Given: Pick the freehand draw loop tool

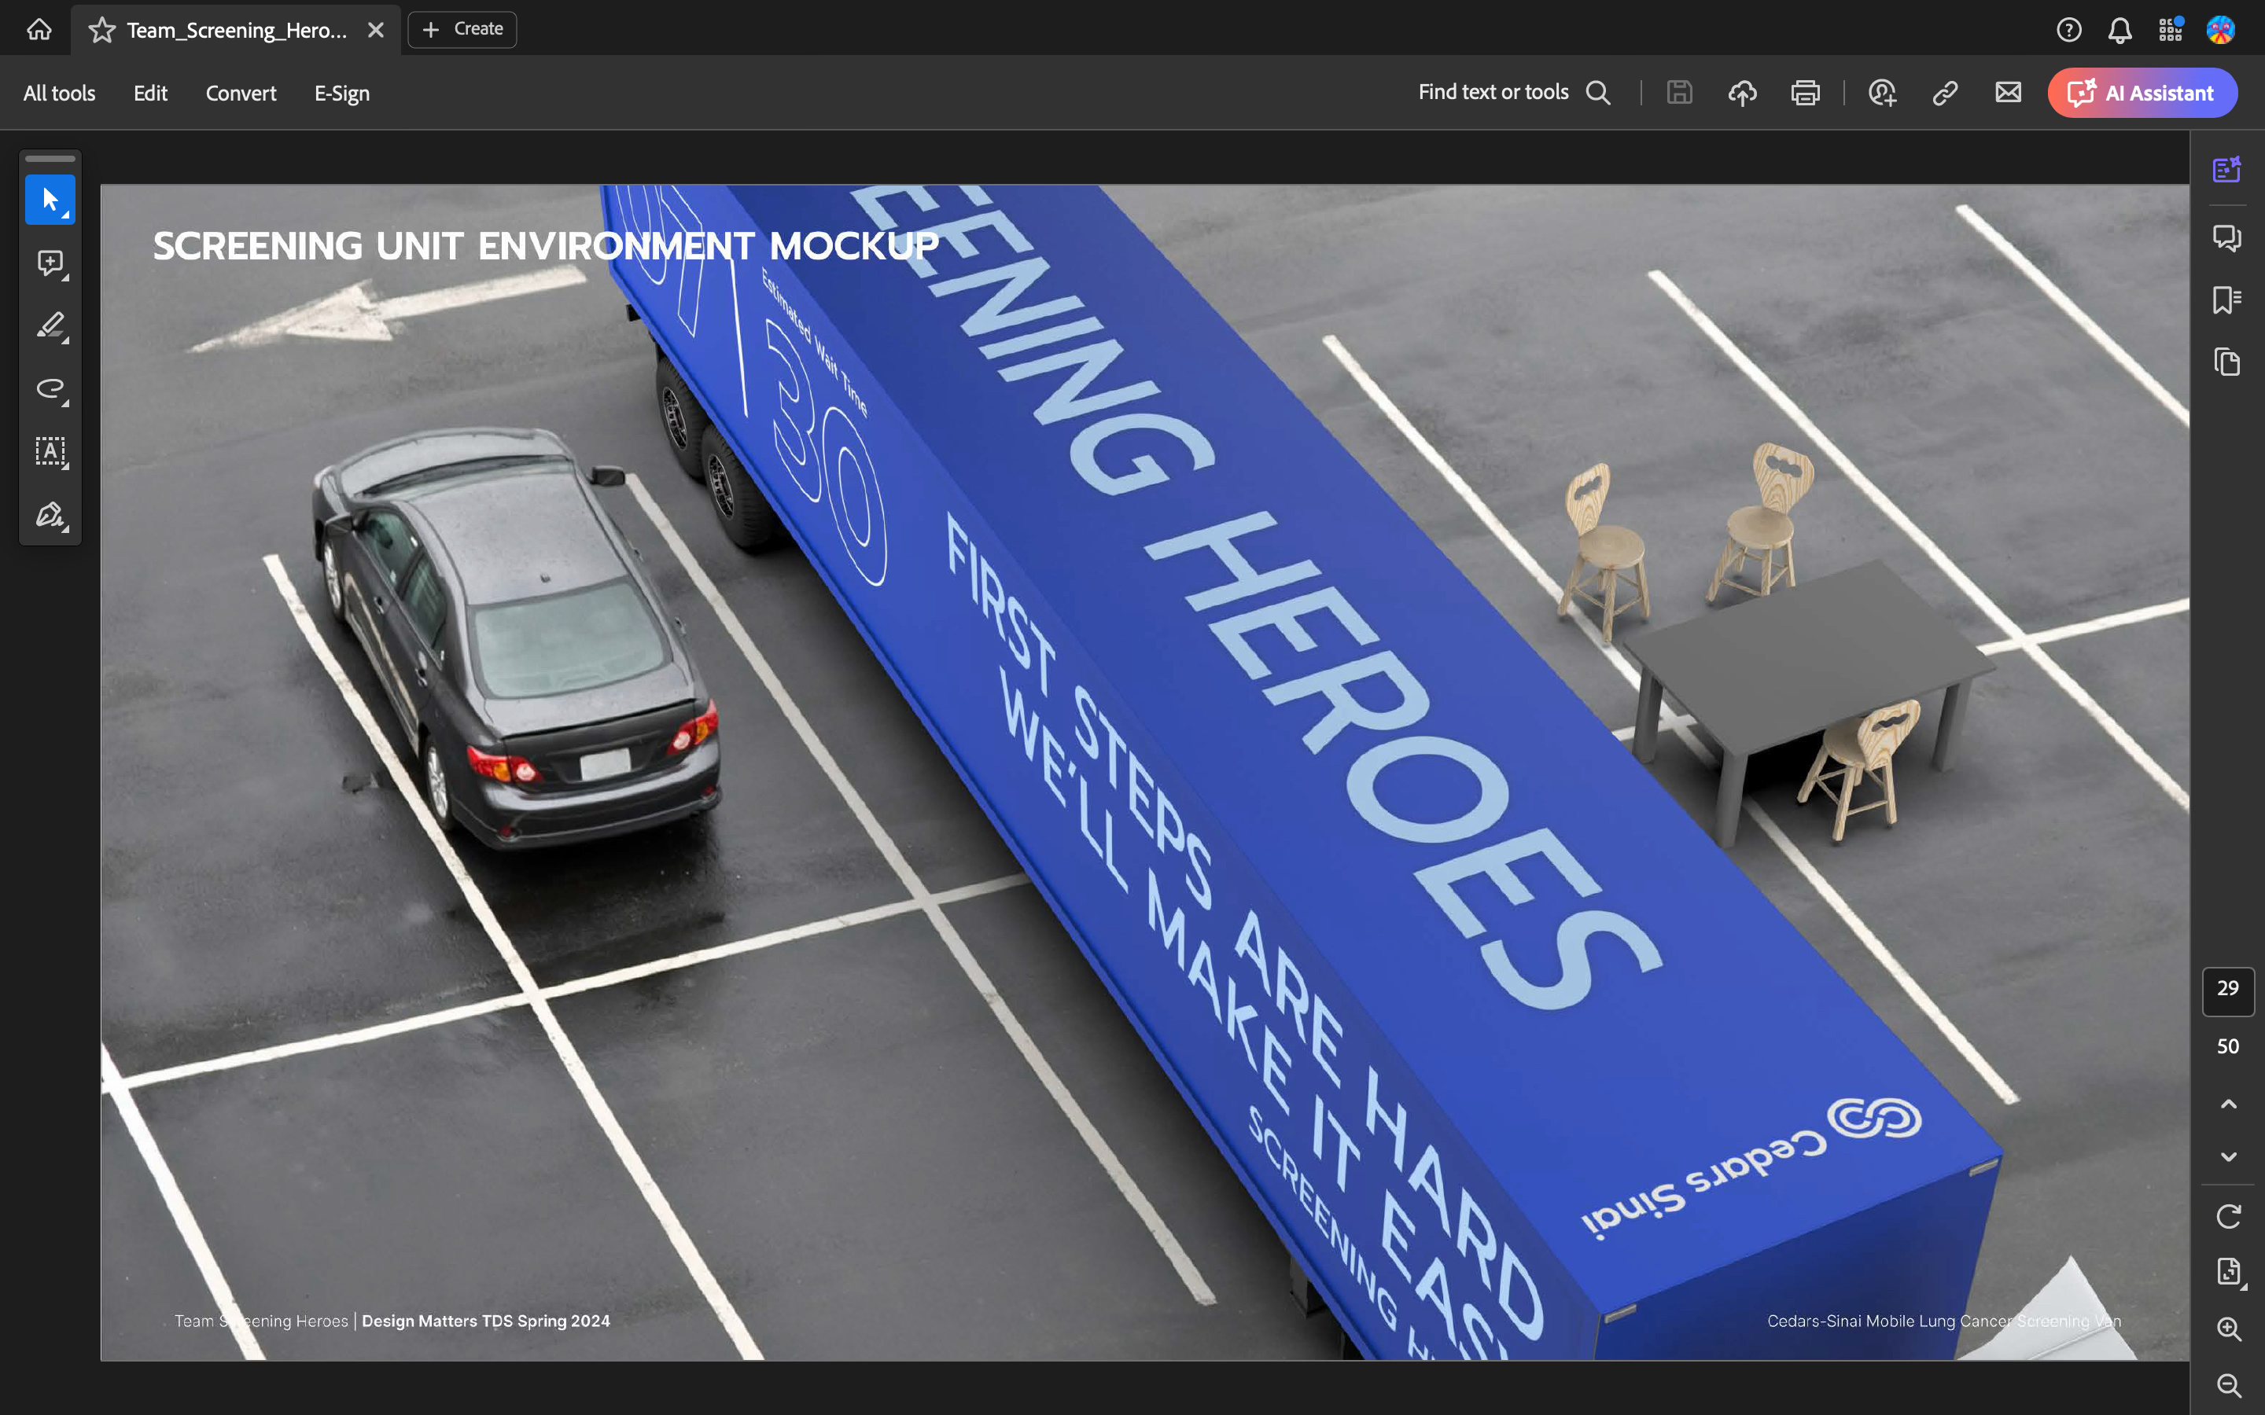Looking at the screenshot, I should [50, 388].
